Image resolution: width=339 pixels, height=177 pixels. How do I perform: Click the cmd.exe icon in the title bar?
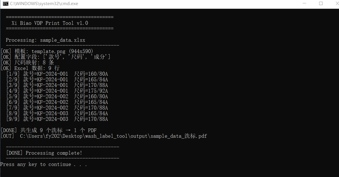[6, 3]
